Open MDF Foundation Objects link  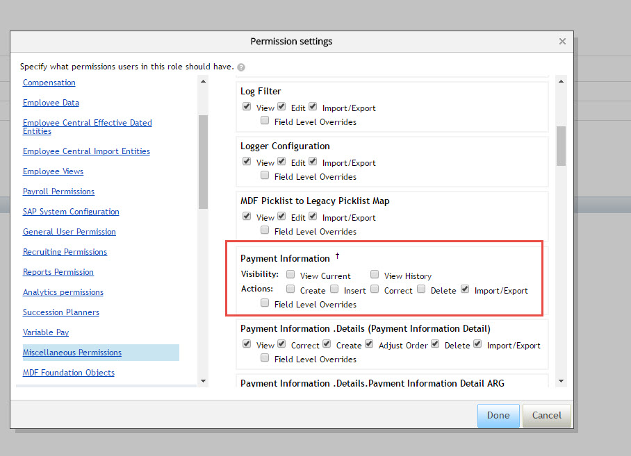69,373
